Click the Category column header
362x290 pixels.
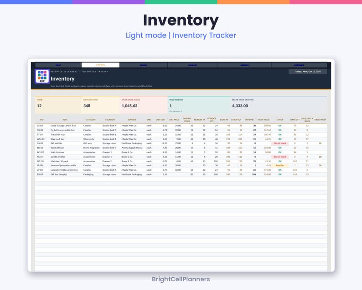coord(91,120)
